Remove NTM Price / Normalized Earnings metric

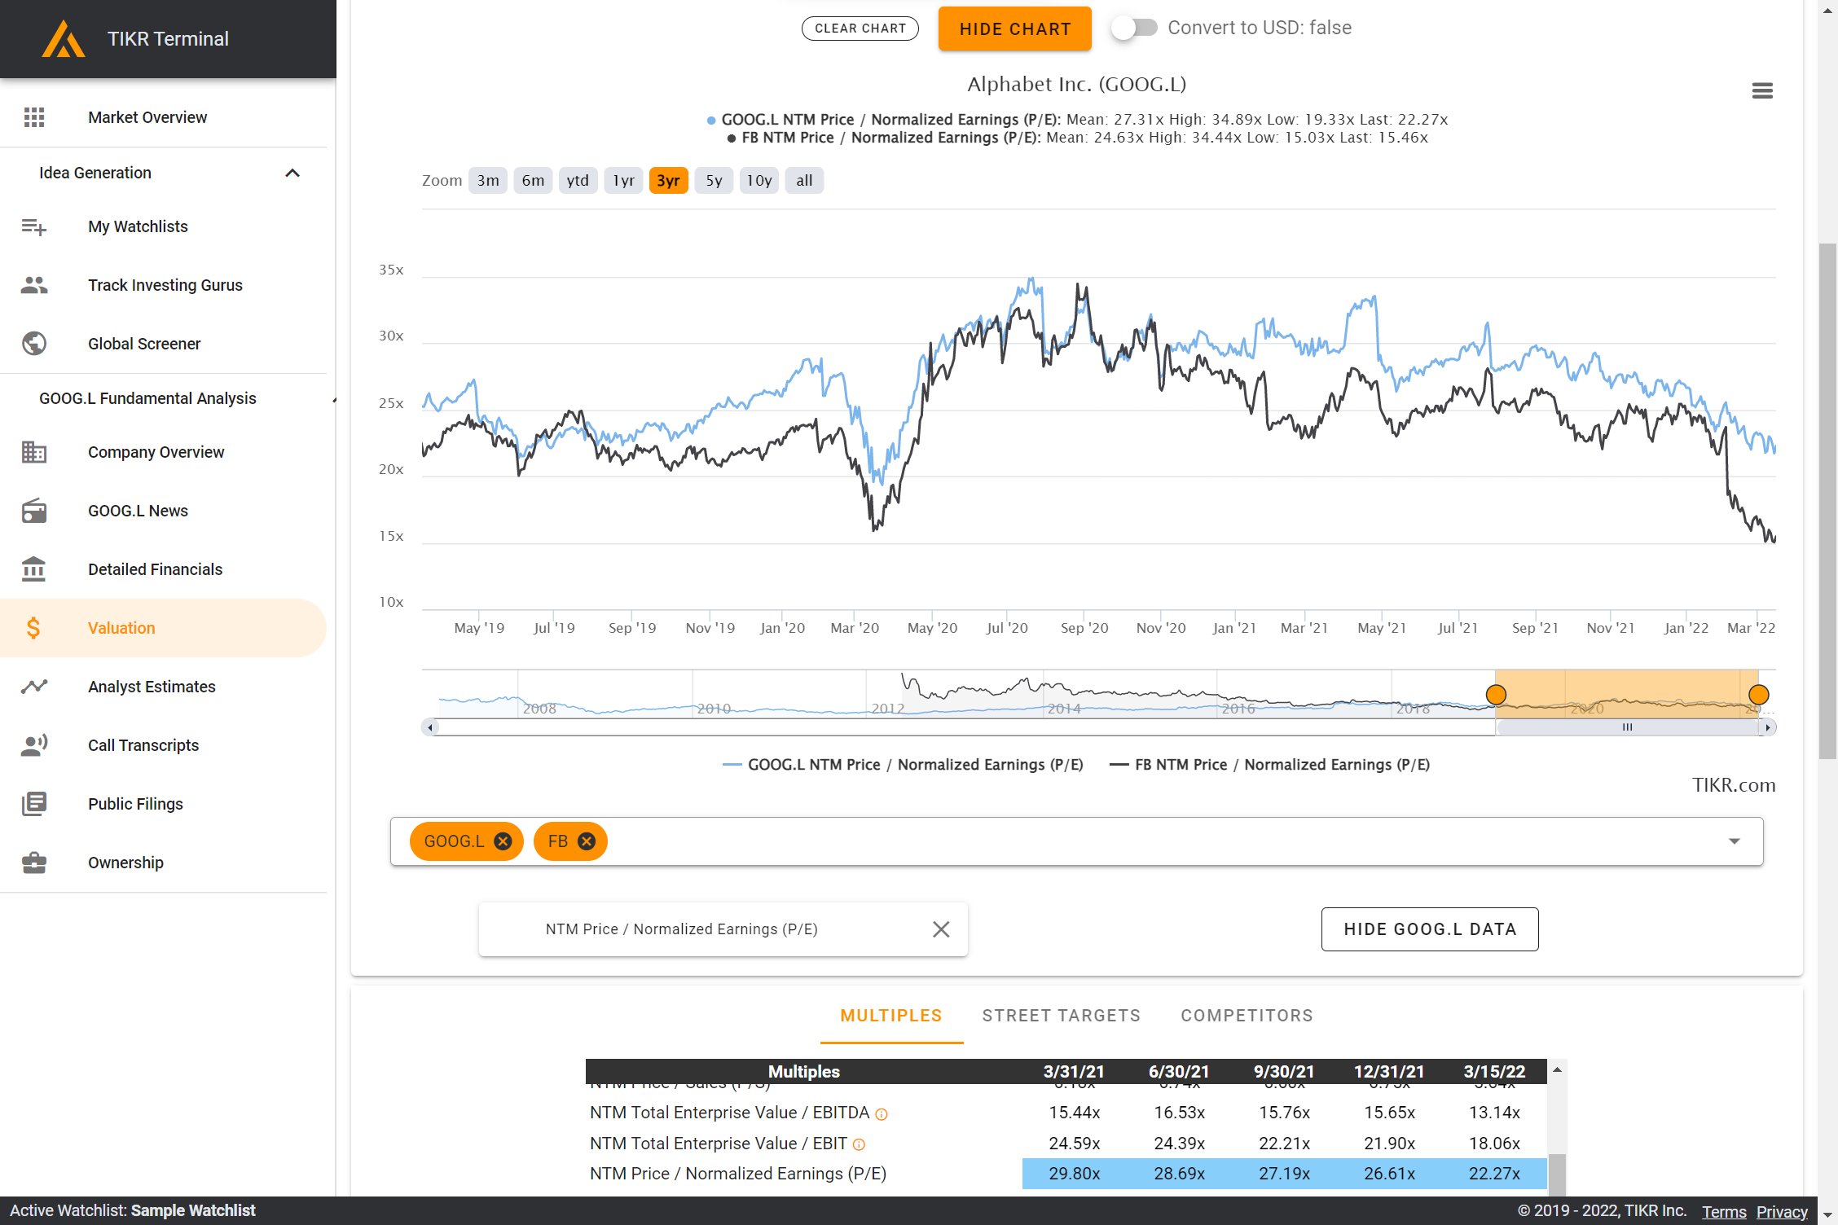(941, 929)
